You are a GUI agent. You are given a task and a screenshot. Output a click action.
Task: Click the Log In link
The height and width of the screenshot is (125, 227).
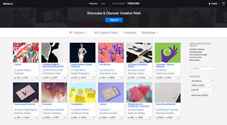pyautogui.click(x=214, y=4)
